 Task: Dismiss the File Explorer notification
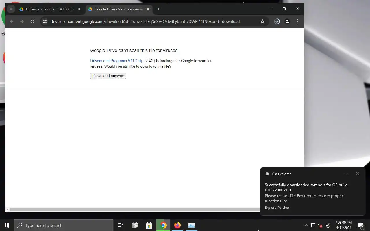358,174
